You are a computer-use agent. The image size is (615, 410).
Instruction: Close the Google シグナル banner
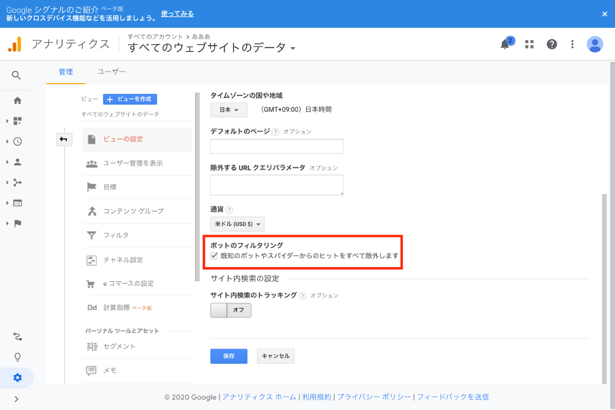click(604, 14)
